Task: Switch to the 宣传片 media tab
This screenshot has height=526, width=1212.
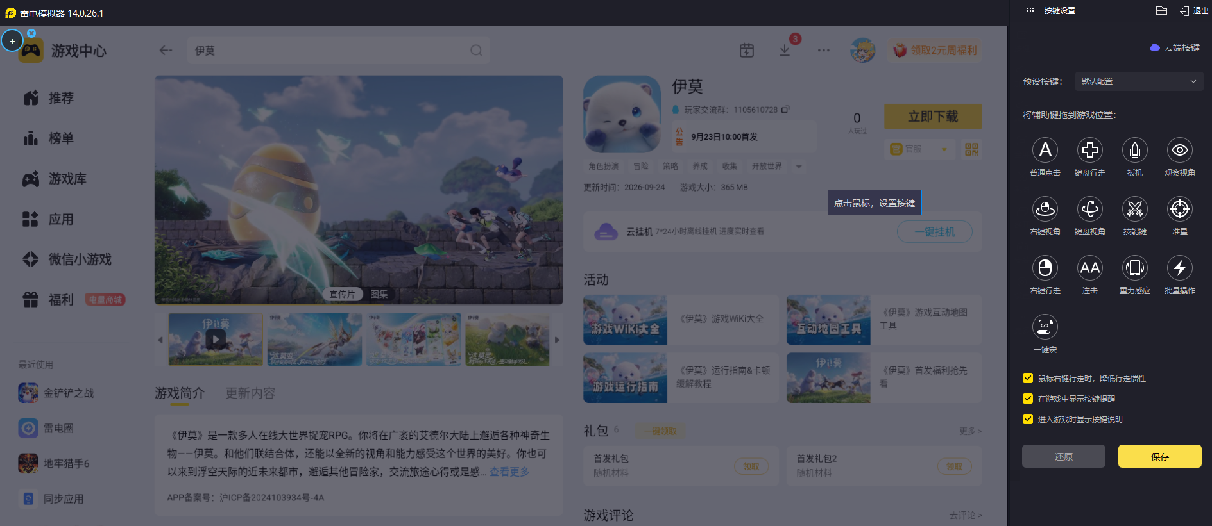Action: pyautogui.click(x=342, y=294)
